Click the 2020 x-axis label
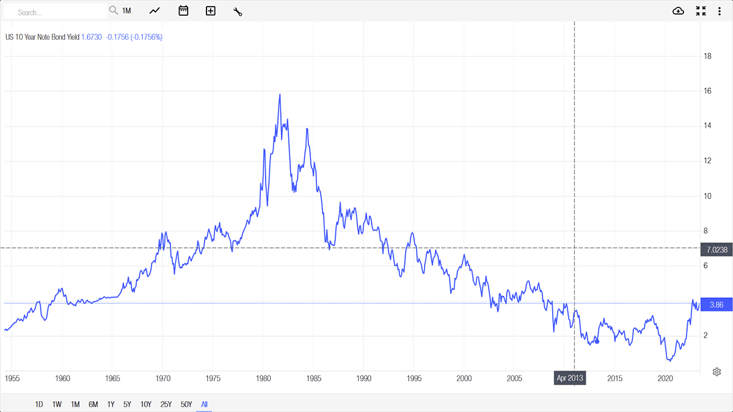The width and height of the screenshot is (733, 412). pyautogui.click(x=665, y=378)
